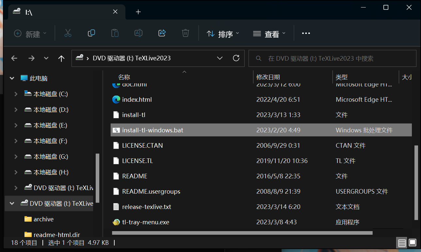This screenshot has height=252, width=421.
Task: Collapse the expanded DVD 驱动器 (I:) node
Action: coord(12,203)
